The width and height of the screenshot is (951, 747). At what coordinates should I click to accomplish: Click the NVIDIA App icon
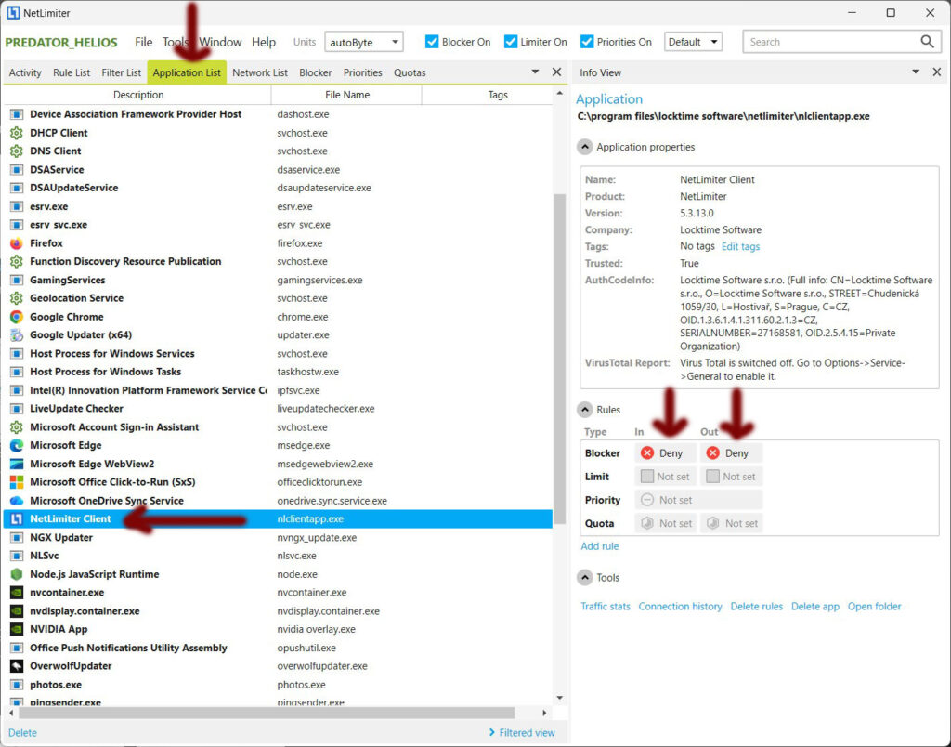[16, 629]
